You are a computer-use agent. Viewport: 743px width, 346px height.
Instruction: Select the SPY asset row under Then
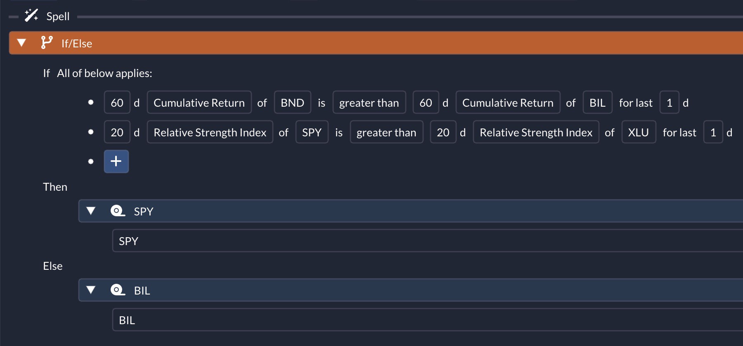click(428, 241)
